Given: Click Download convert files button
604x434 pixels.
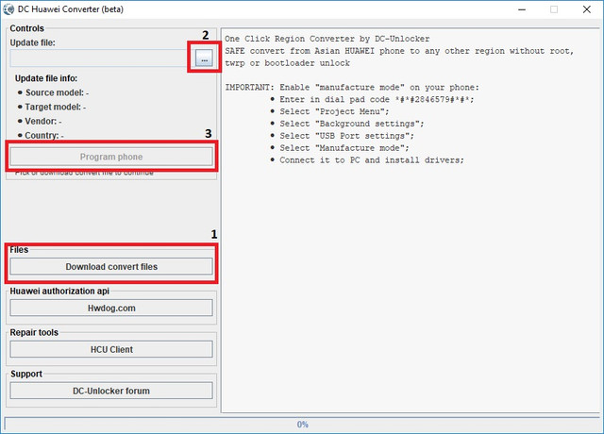Looking at the screenshot, I should pyautogui.click(x=111, y=266).
